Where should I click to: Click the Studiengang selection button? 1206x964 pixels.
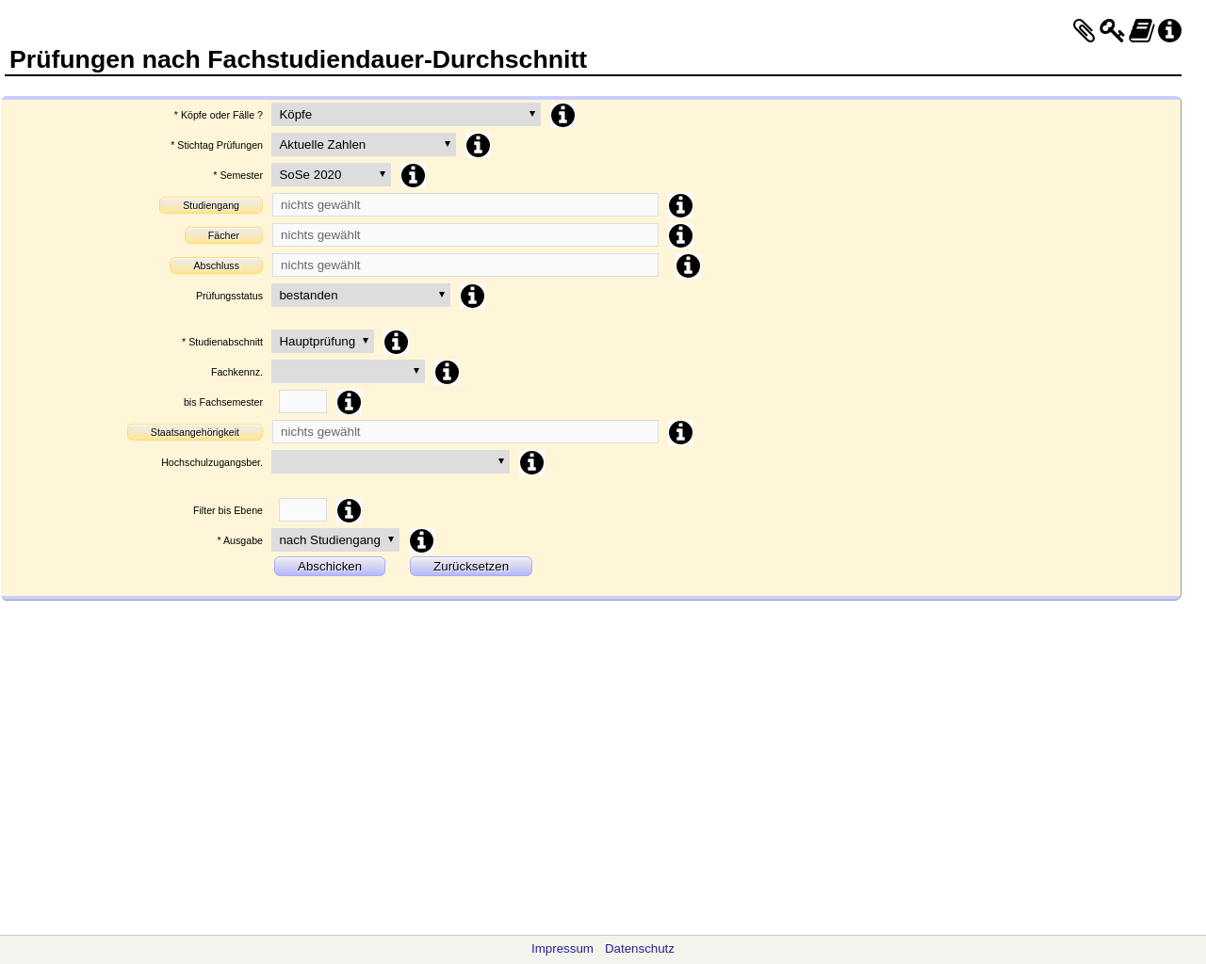coord(211,205)
